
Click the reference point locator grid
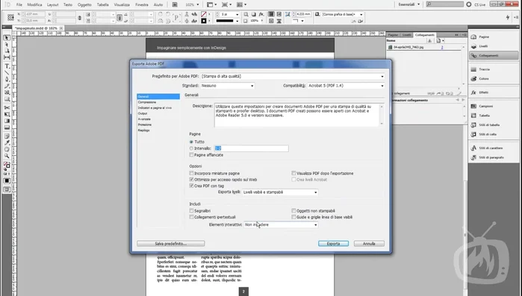[x=10, y=17]
